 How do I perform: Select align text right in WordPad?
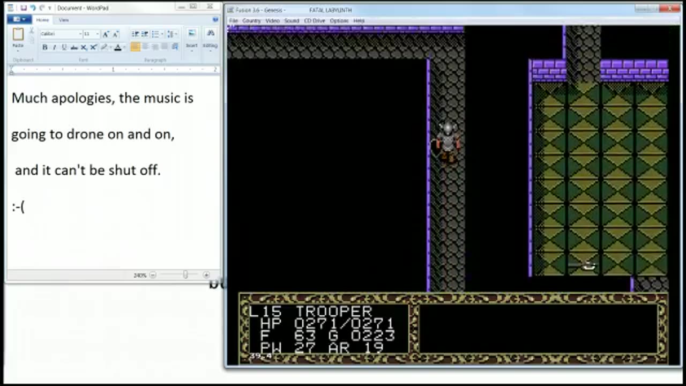pos(155,47)
